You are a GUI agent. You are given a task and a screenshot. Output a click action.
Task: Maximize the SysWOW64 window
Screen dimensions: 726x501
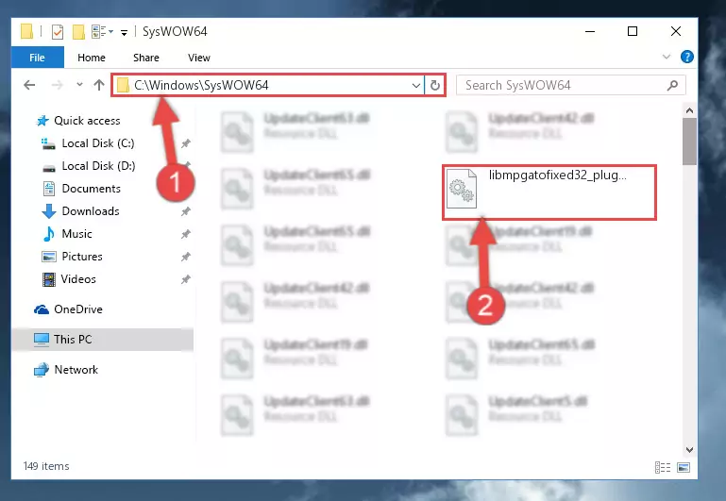coord(633,31)
